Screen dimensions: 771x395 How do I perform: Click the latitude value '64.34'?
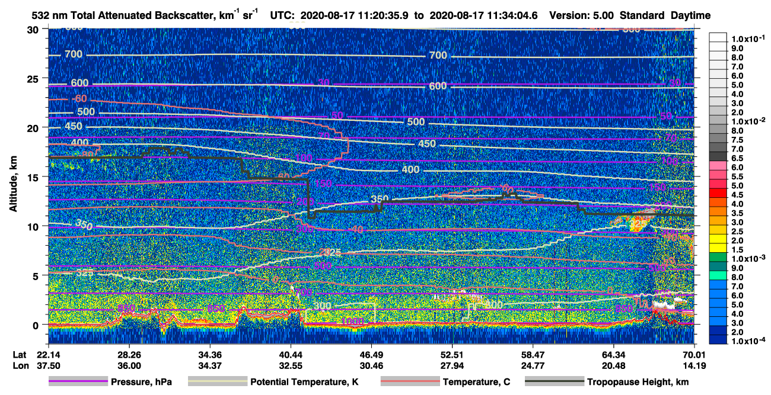[x=614, y=354]
